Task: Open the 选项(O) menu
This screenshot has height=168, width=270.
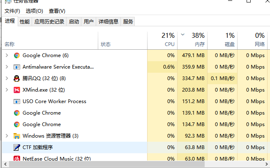Action: pos(34,11)
